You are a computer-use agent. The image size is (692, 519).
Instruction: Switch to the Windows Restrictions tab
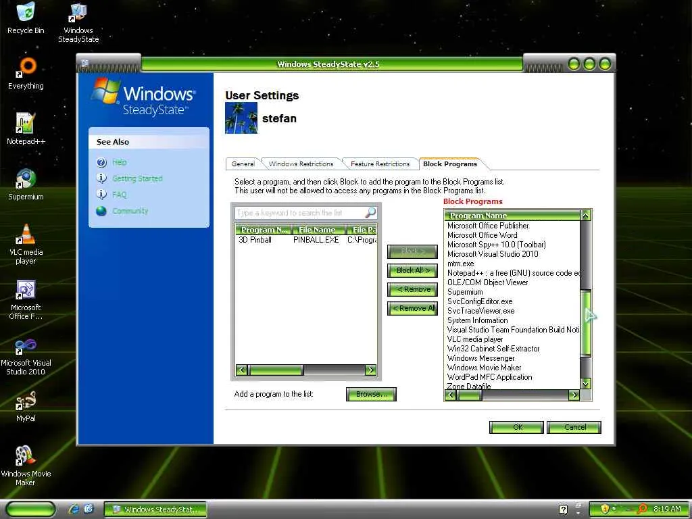(x=301, y=164)
